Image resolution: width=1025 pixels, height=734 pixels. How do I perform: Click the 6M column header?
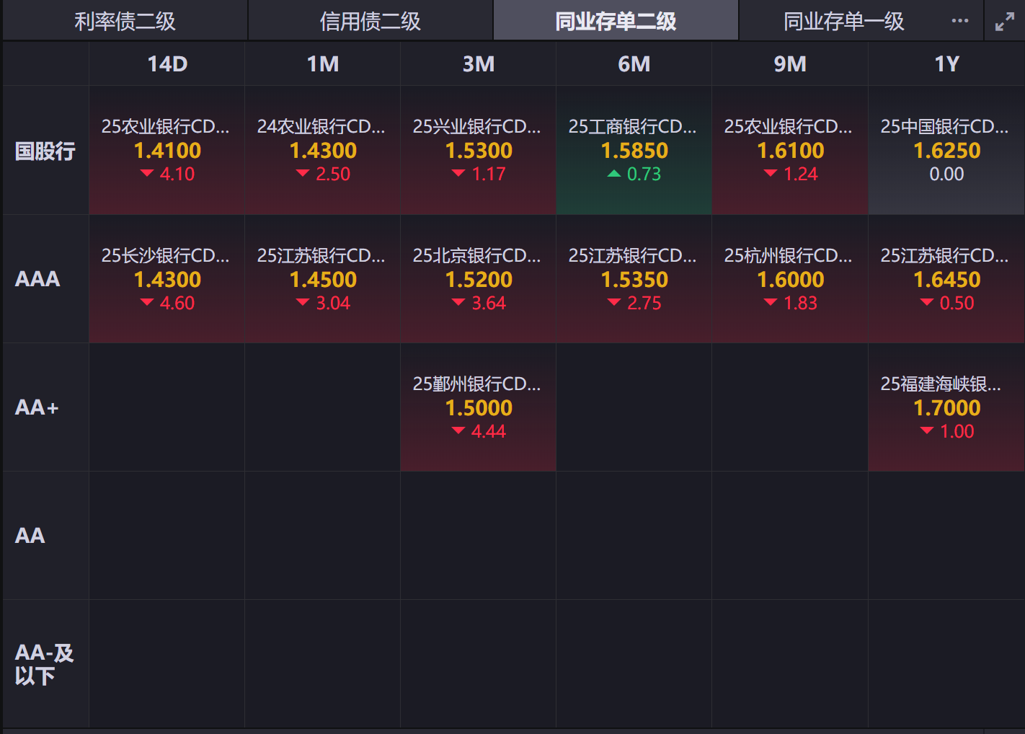(634, 64)
